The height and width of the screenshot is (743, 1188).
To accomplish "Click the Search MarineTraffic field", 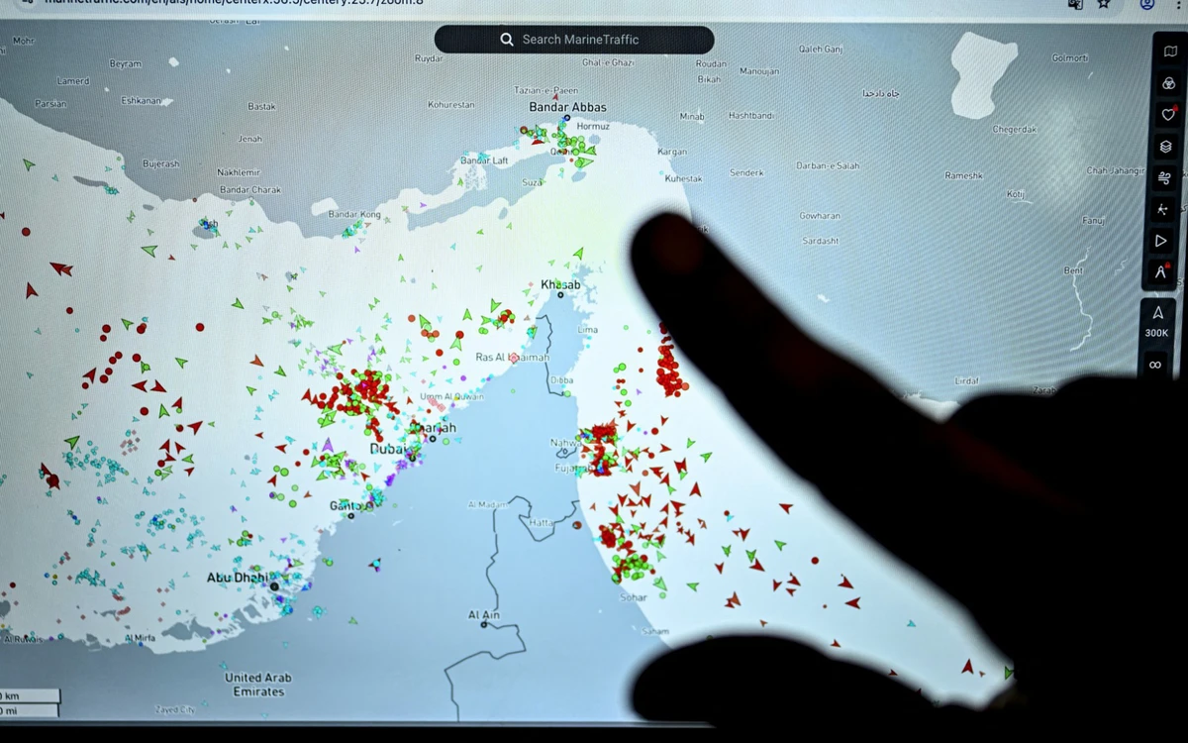I will [580, 40].
